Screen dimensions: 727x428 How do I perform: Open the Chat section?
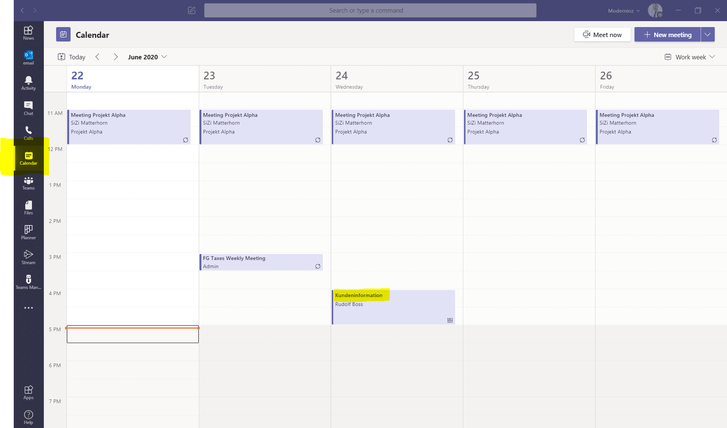29,108
